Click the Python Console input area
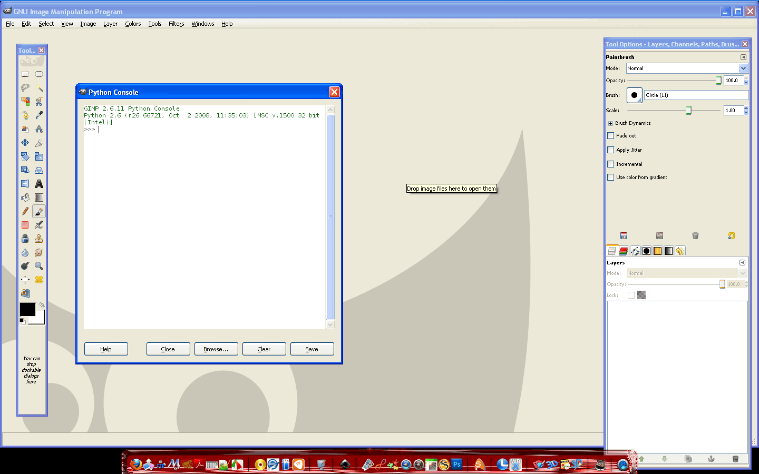 [205, 217]
